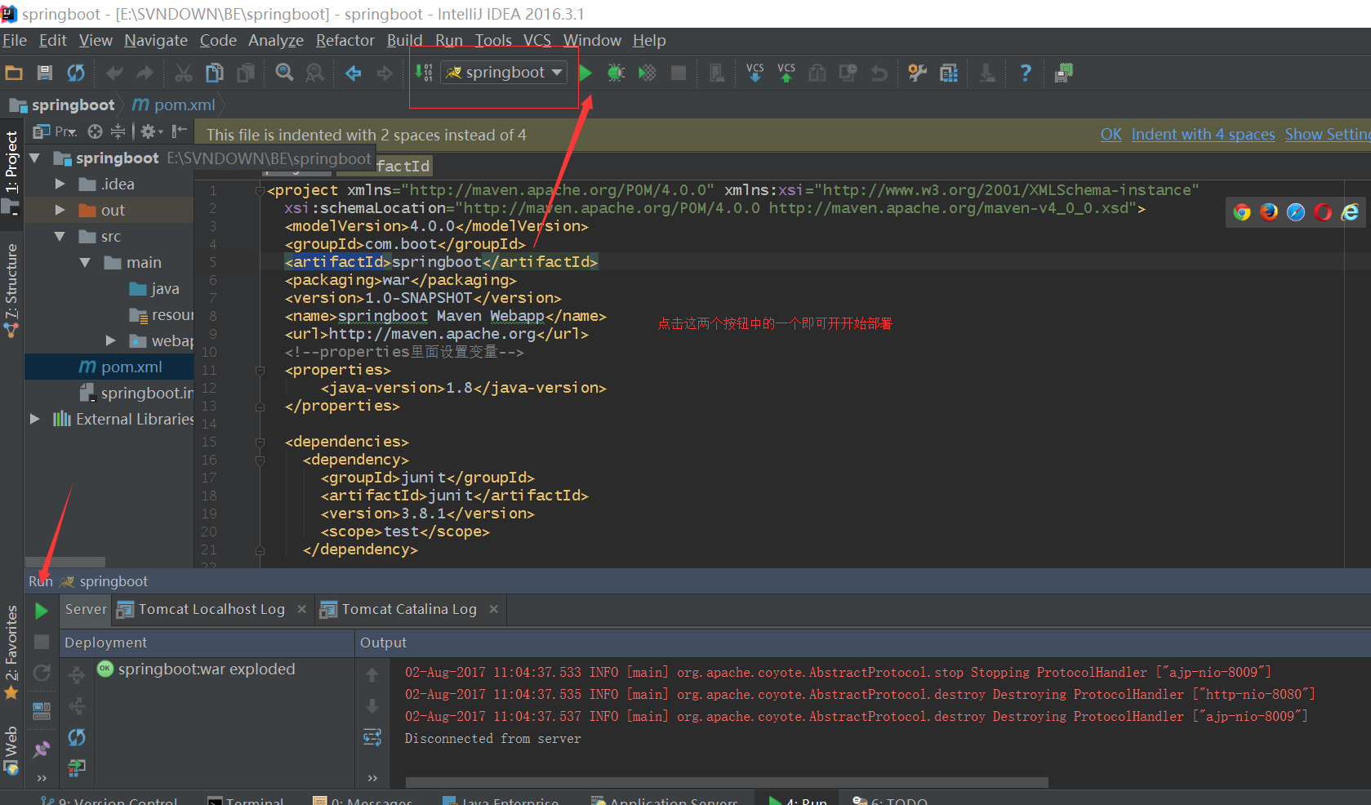Open the Navigate menu
This screenshot has height=805, width=1371.
(156, 40)
